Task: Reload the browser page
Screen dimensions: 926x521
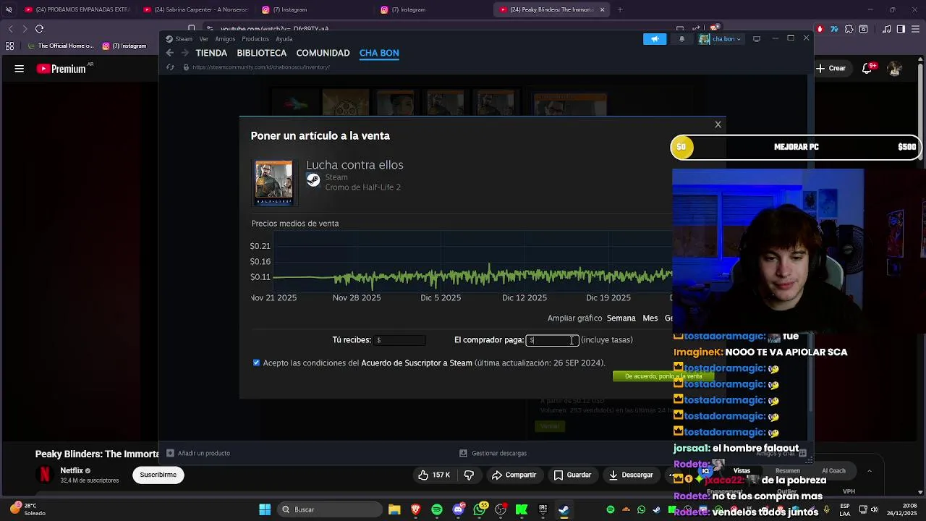Action: [39, 29]
